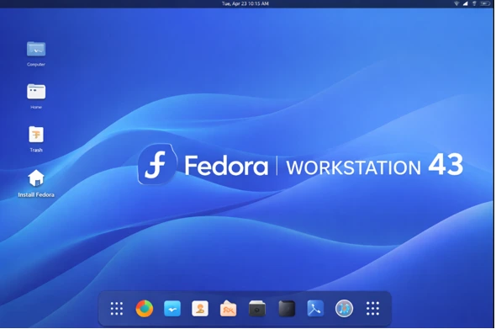Click the signal-strength triangle in top bar
Image resolution: width=496 pixels, height=329 pixels.
466,3
